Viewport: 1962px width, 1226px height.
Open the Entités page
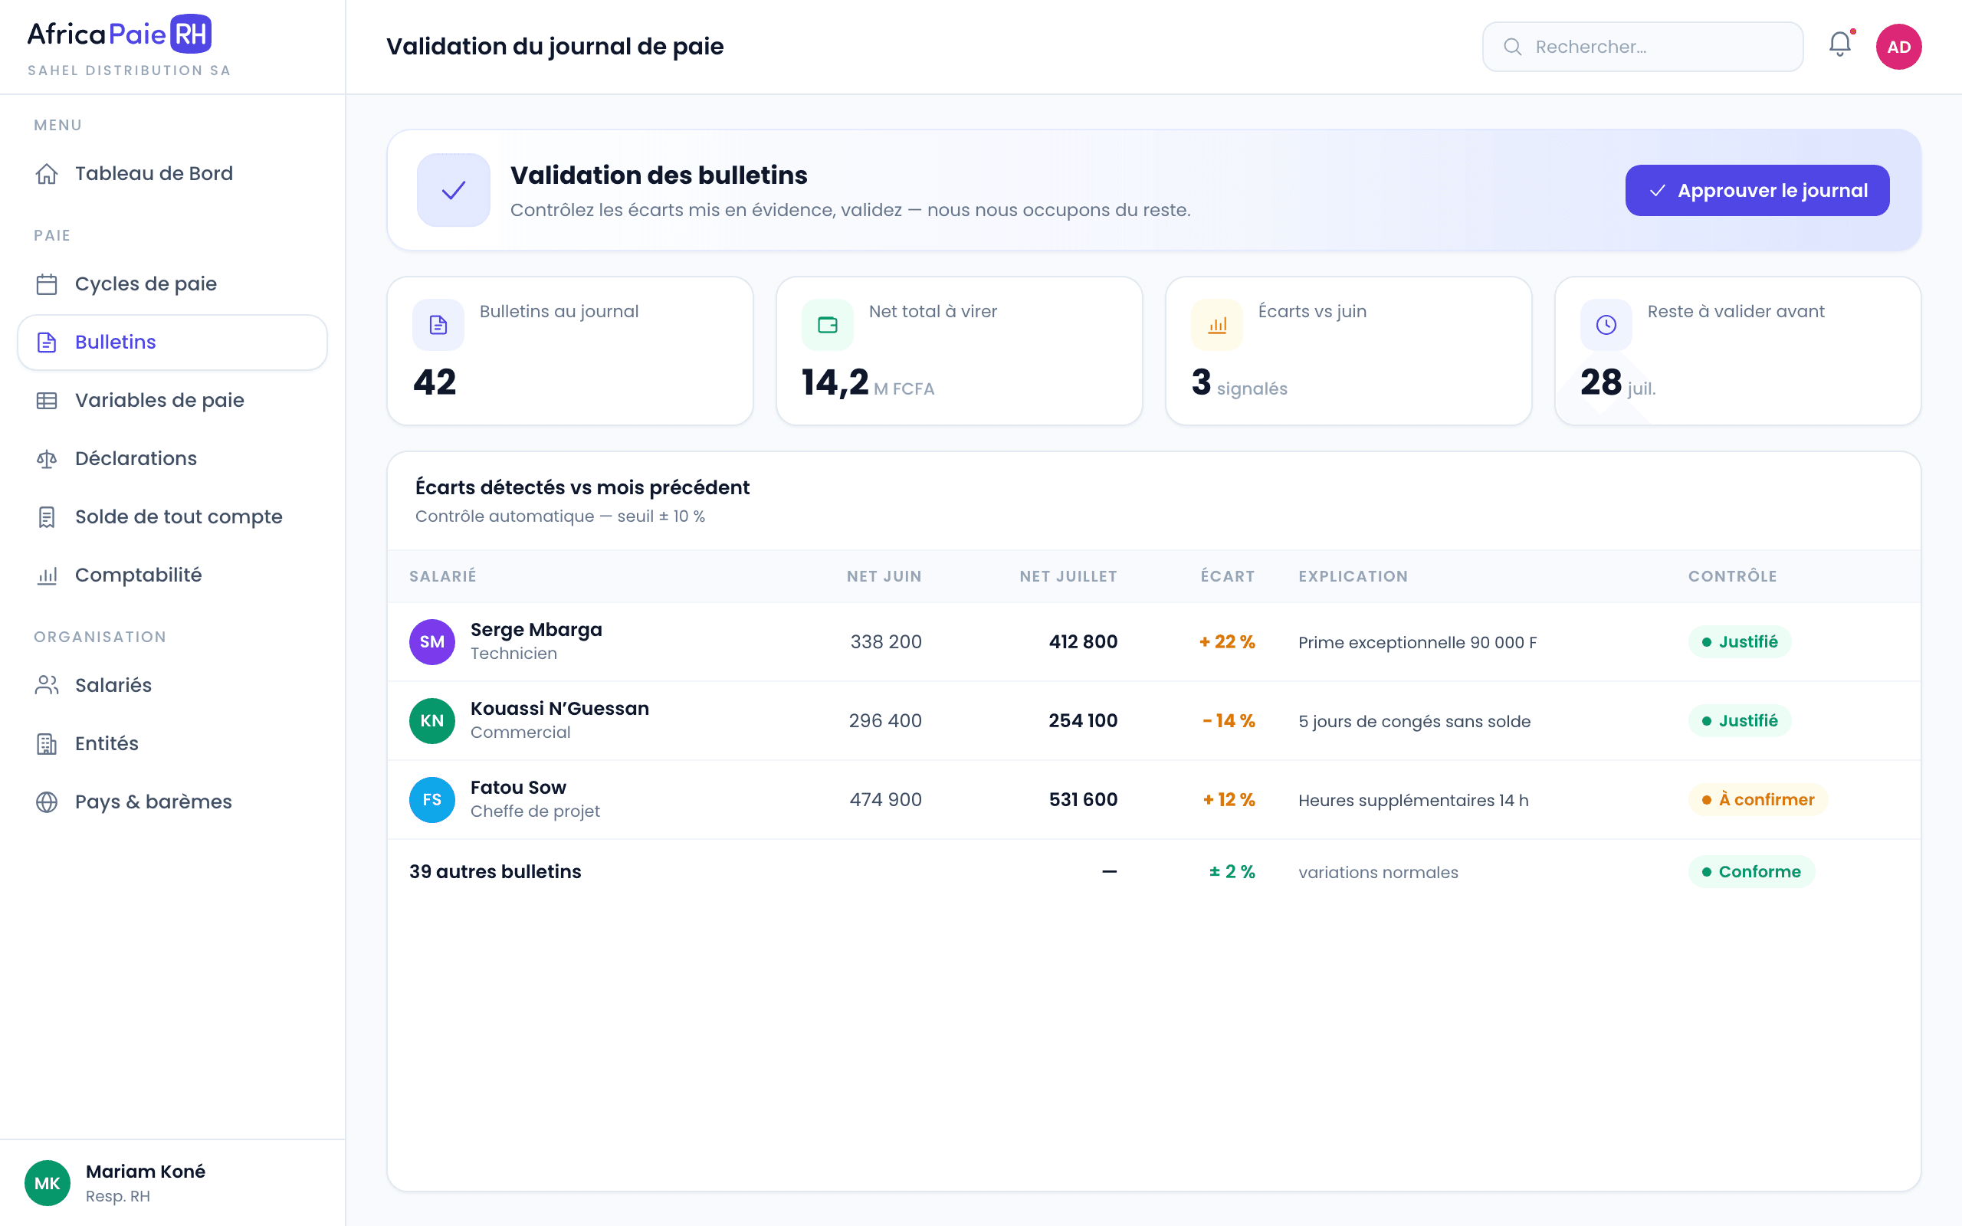coord(172,743)
